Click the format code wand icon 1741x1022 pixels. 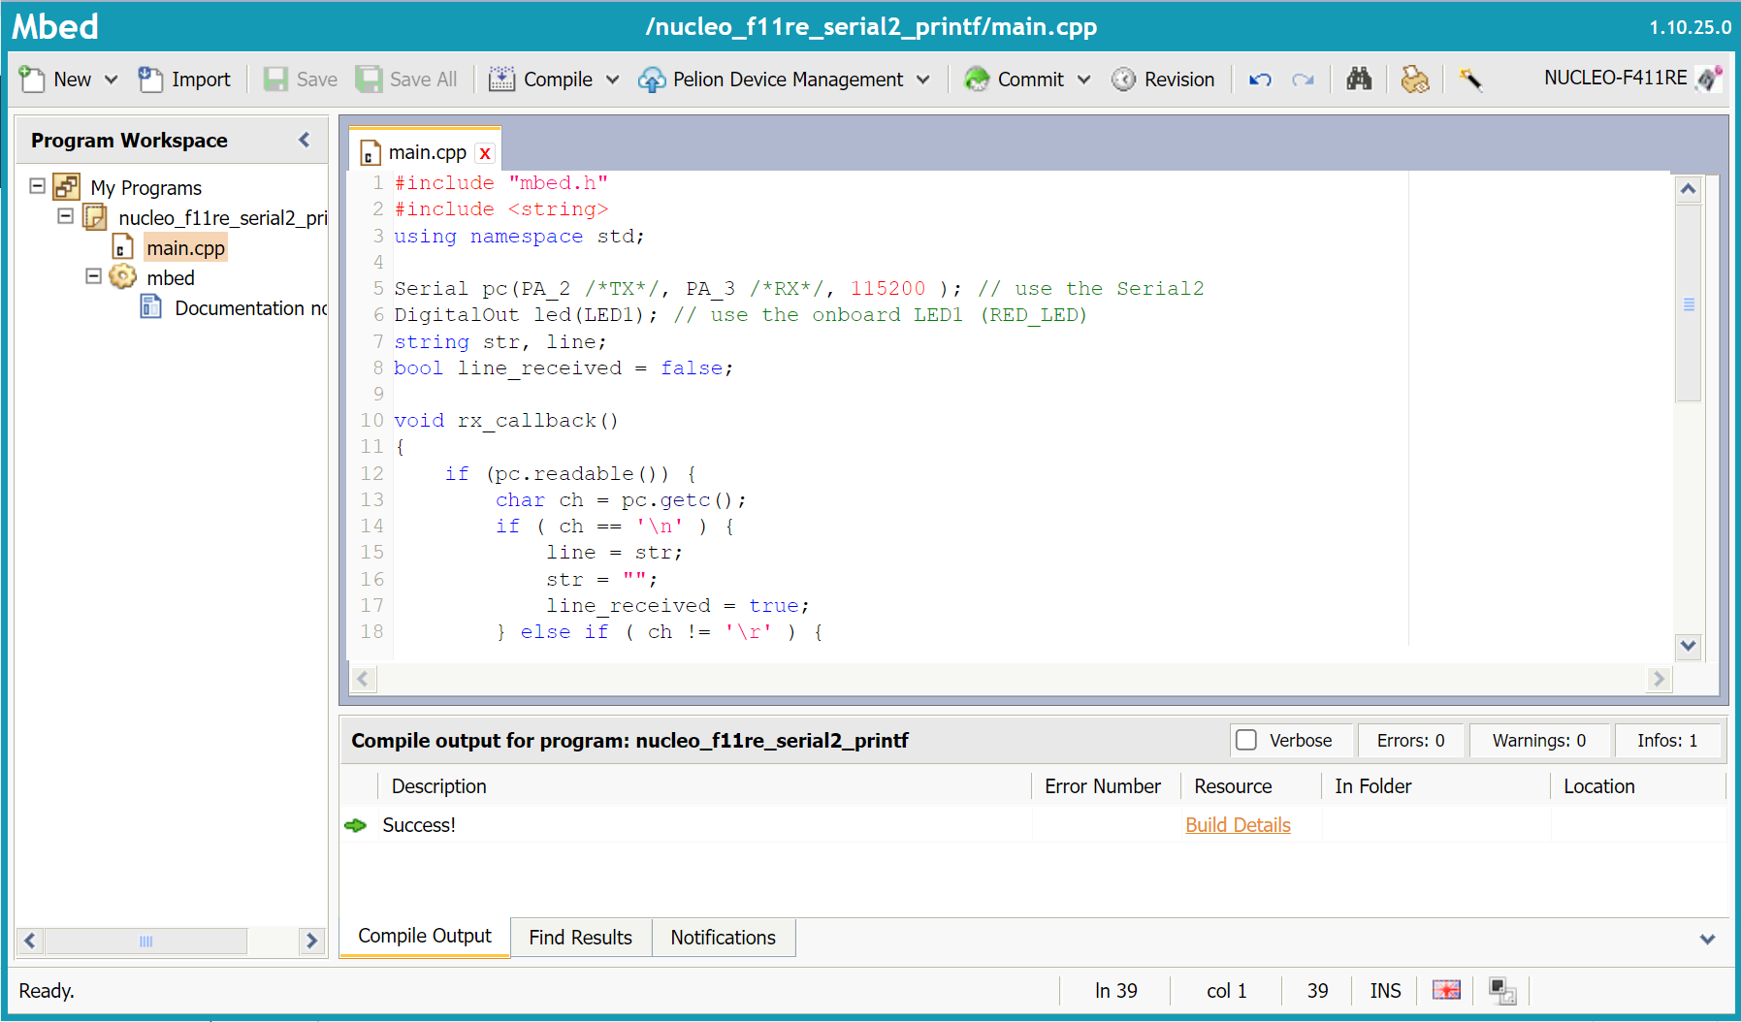(1470, 80)
